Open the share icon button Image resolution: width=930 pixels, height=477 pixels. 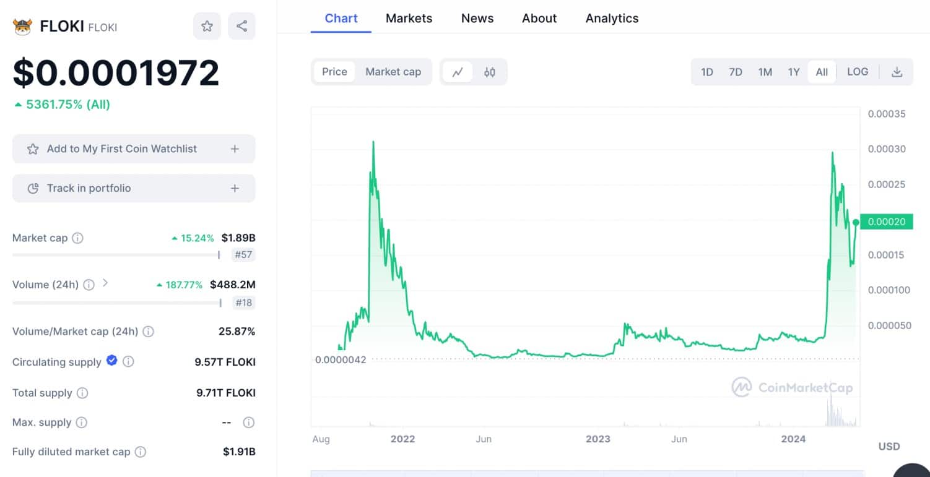click(241, 26)
